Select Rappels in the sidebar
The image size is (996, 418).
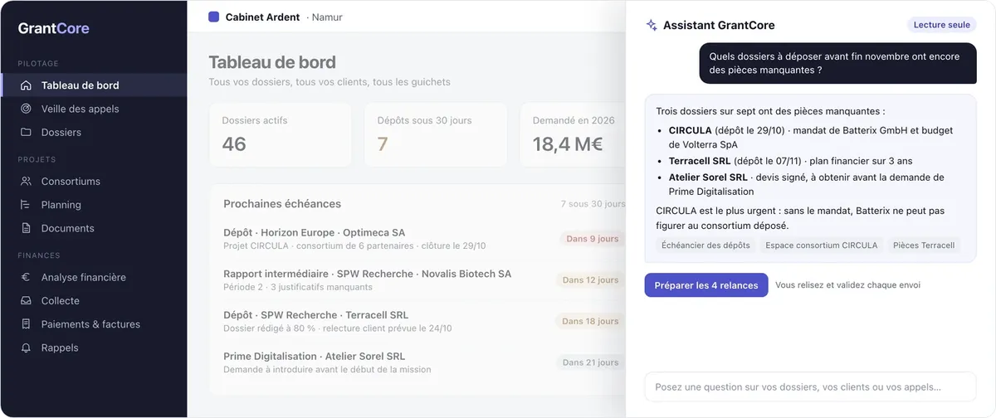(93, 348)
